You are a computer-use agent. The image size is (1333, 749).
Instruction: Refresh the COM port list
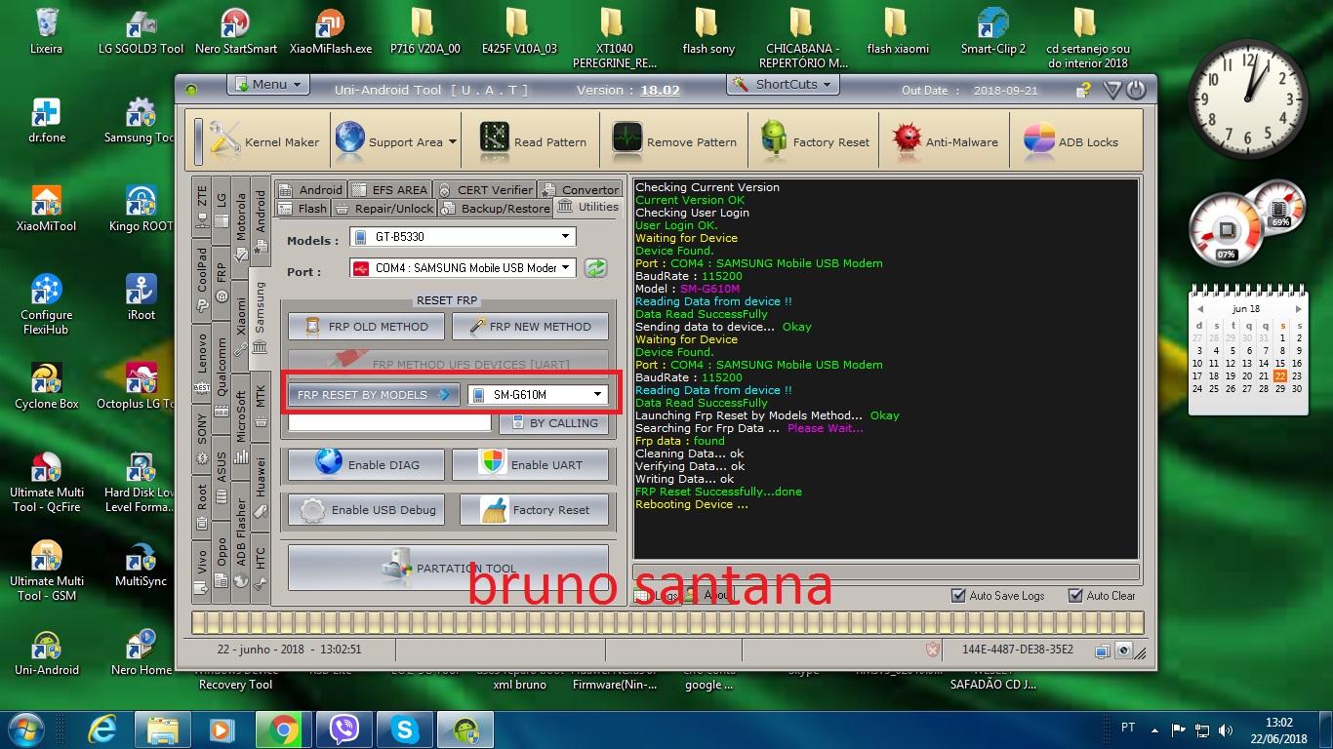point(595,267)
